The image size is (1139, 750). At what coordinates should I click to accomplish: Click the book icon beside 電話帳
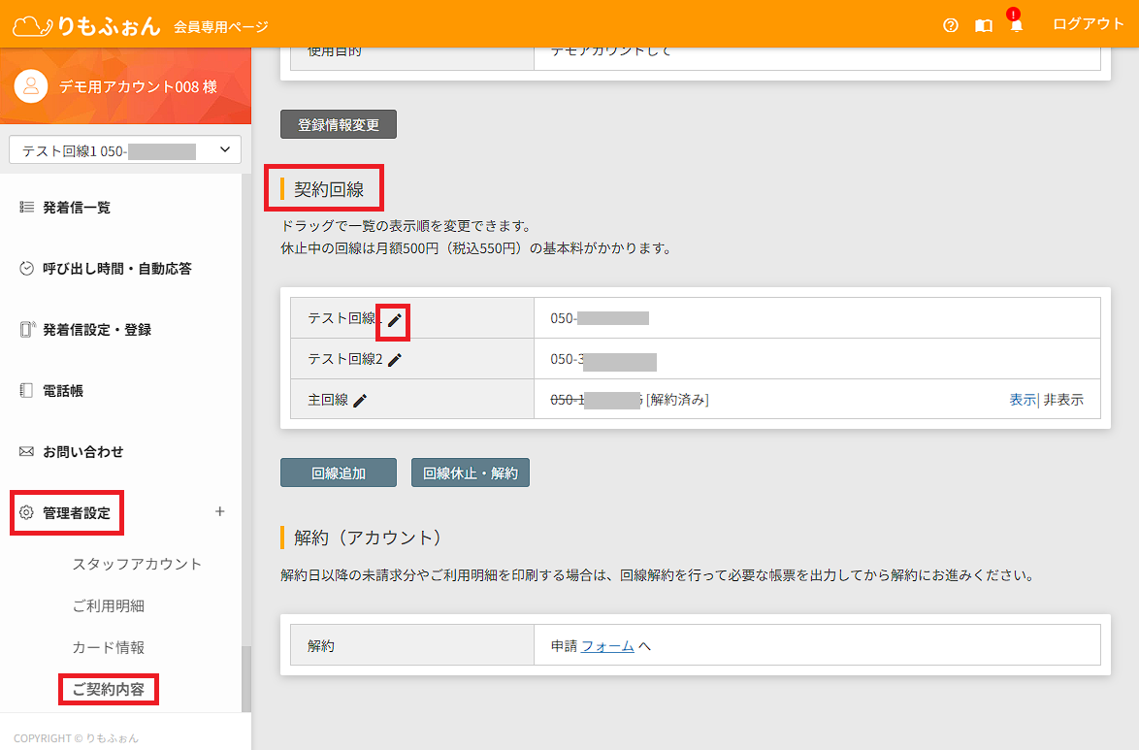pyautogui.click(x=26, y=390)
